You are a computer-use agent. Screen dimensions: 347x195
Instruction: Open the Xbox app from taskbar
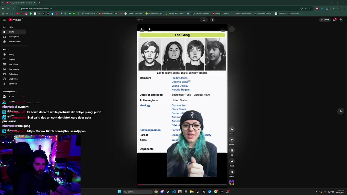216,192
